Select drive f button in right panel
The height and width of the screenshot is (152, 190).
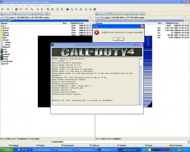[x=120, y=14]
